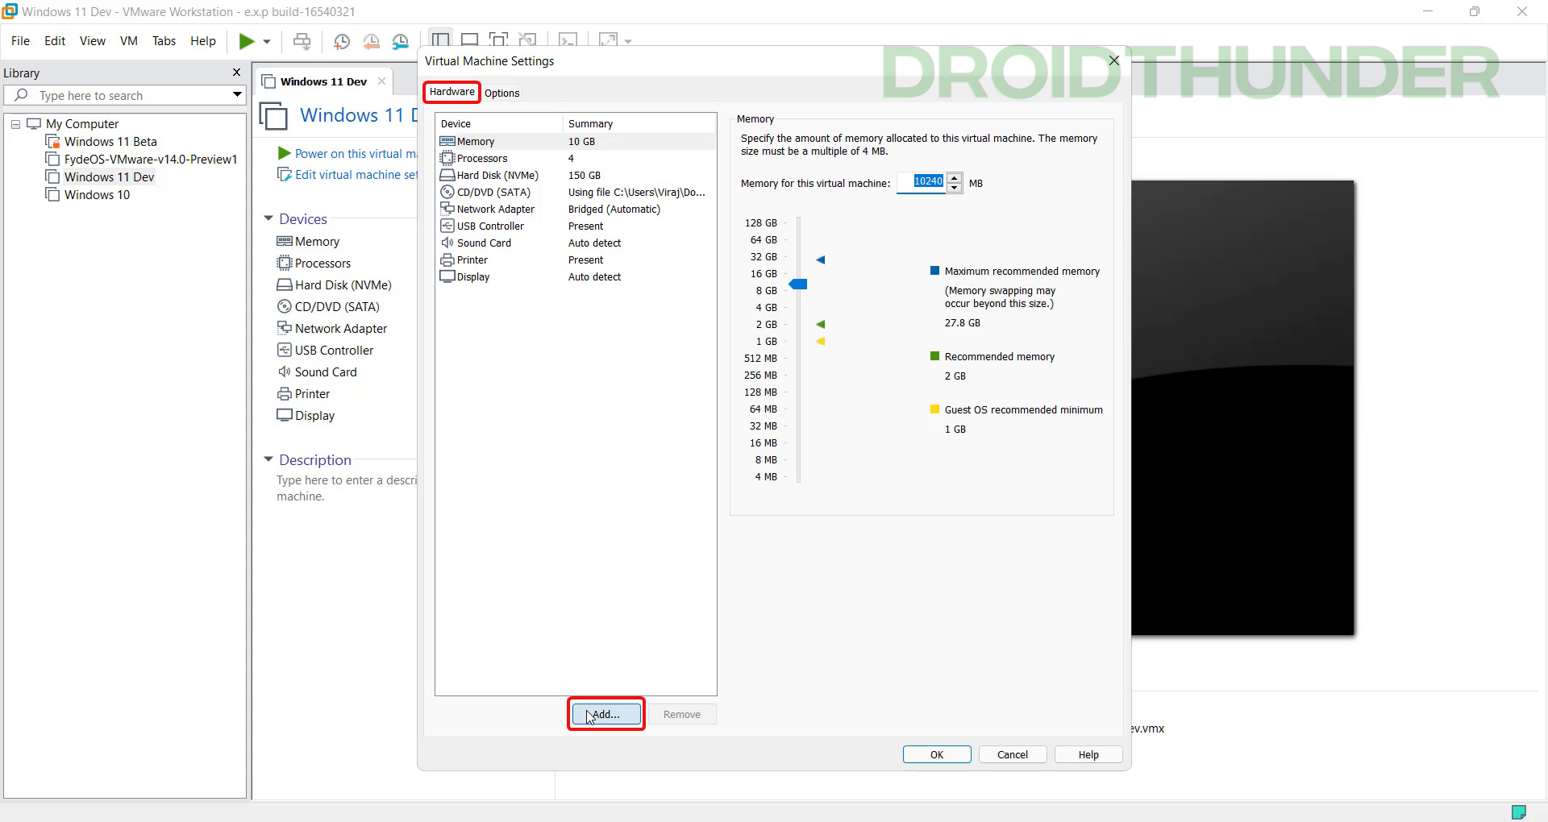Click the Help button in settings dialog

pos(1088,754)
